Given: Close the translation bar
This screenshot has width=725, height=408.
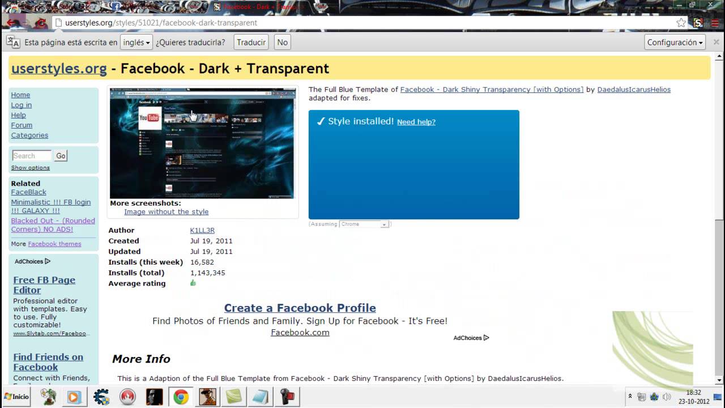Looking at the screenshot, I should [x=716, y=42].
